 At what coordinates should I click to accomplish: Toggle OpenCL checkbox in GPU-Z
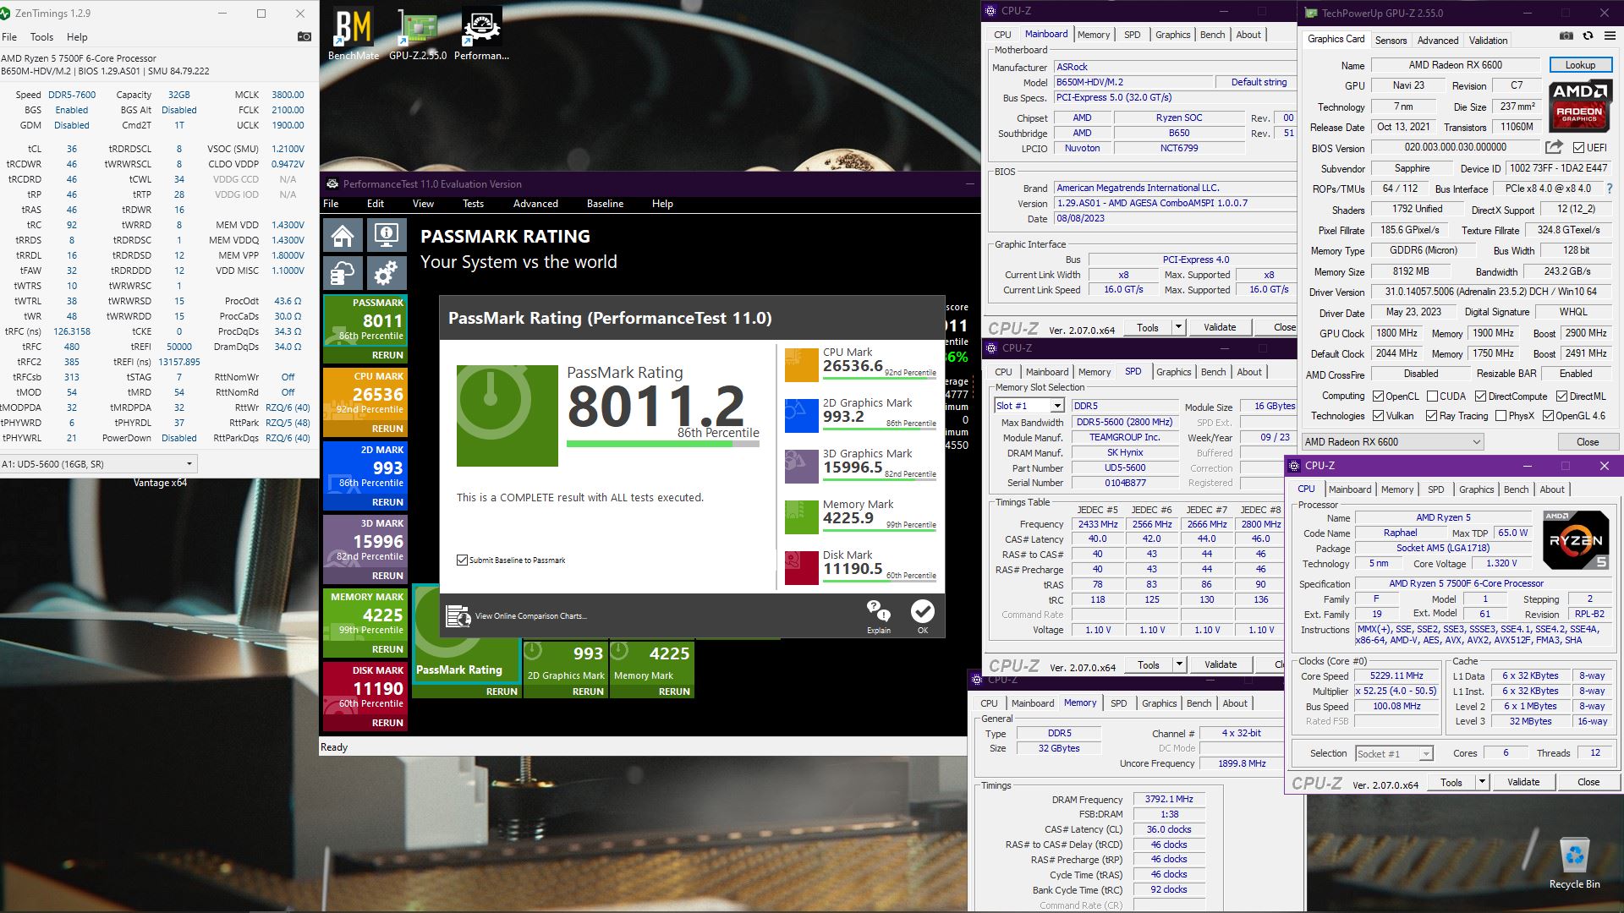(x=1378, y=396)
